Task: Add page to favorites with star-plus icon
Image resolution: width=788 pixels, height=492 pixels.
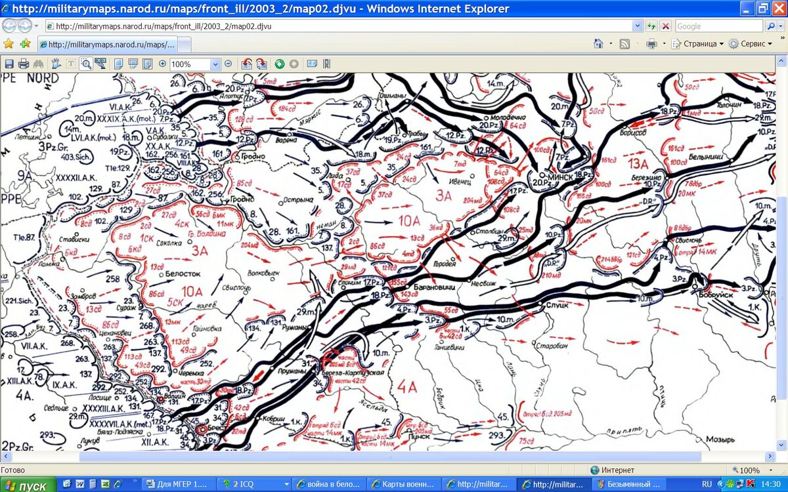Action: [25, 44]
